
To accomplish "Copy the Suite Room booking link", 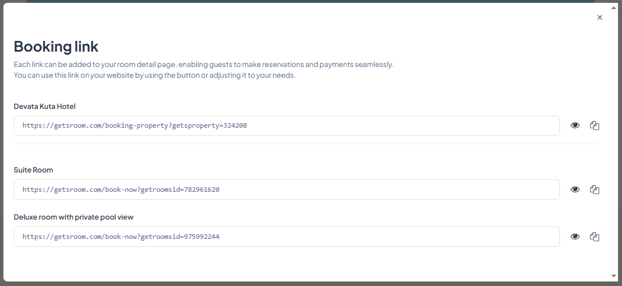I will (x=595, y=190).
